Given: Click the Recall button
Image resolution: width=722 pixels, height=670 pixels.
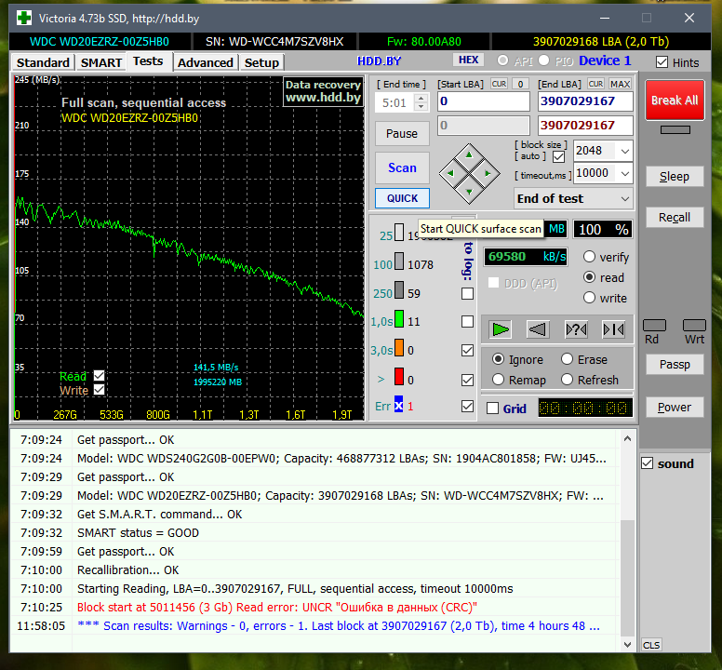Looking at the screenshot, I should point(675,218).
